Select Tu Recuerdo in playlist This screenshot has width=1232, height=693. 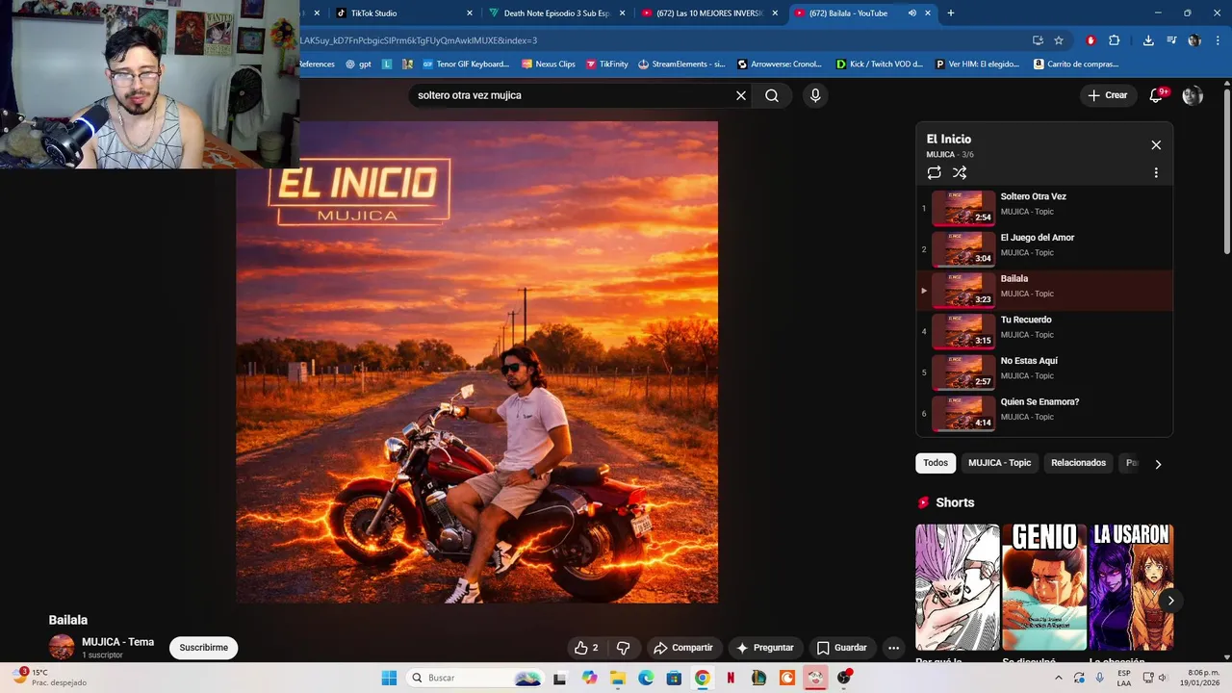point(1044,330)
